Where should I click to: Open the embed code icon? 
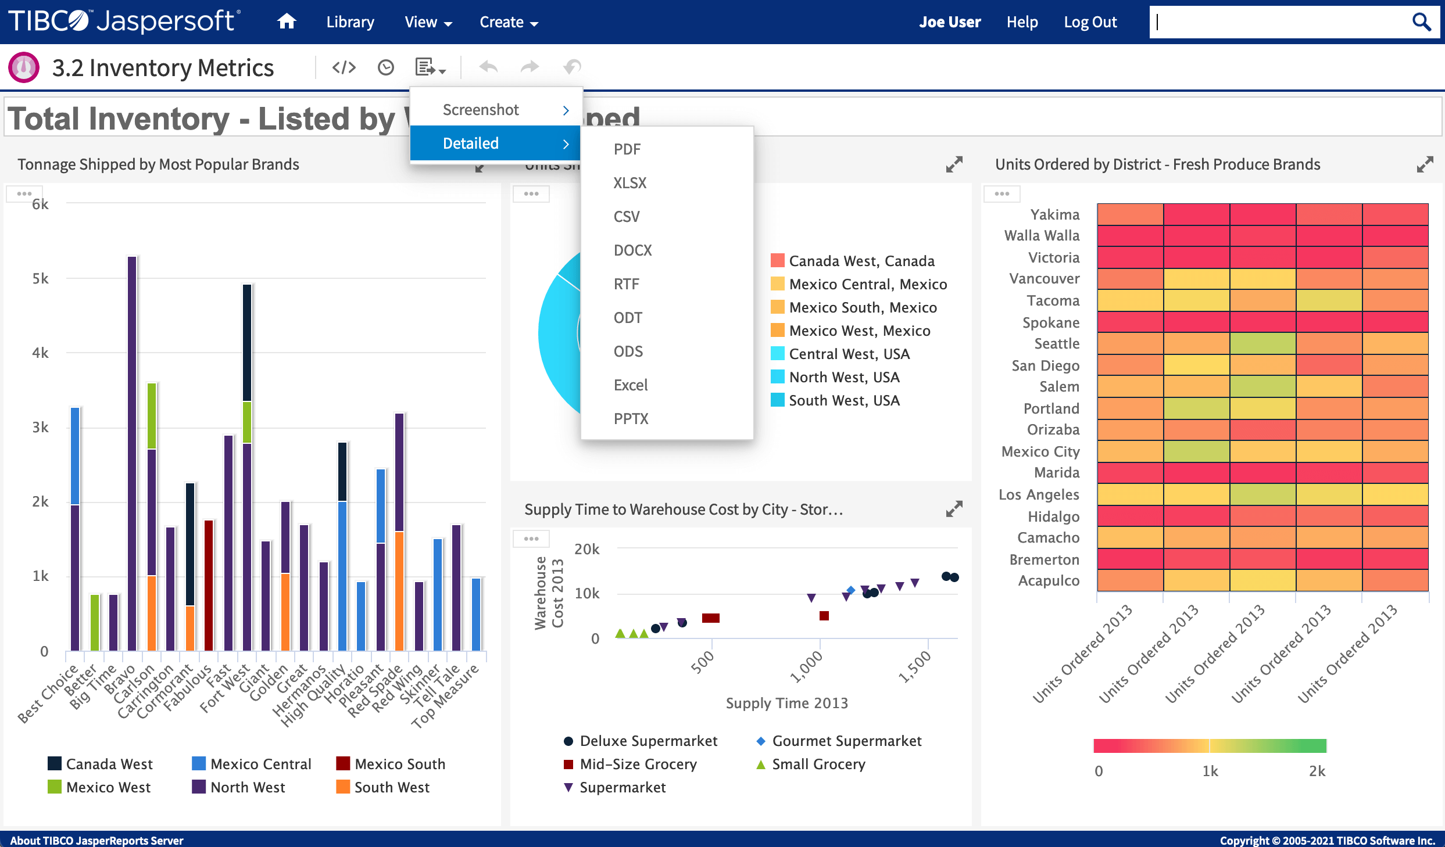[x=344, y=67]
